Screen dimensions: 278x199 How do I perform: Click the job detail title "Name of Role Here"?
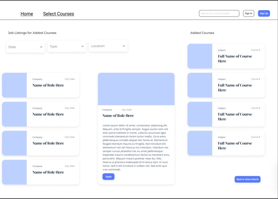(x=118, y=116)
